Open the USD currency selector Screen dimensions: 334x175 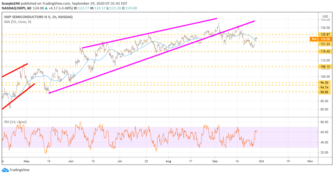[x=325, y=16]
